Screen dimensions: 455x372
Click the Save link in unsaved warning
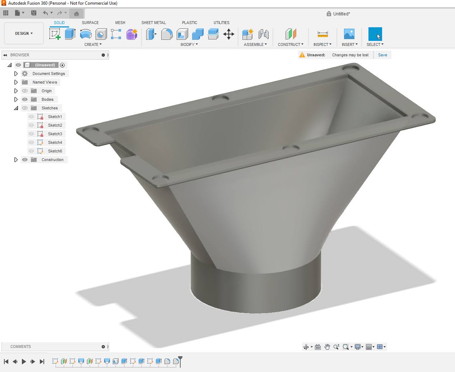(382, 55)
